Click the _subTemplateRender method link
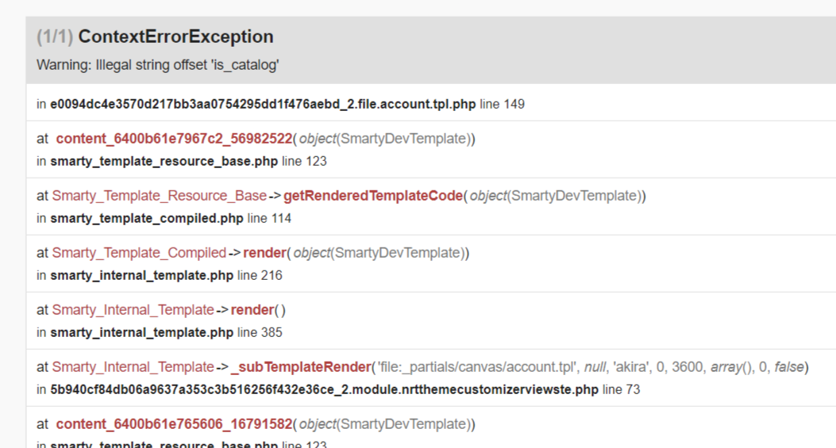Viewport: 836px width, 448px height. click(x=301, y=367)
